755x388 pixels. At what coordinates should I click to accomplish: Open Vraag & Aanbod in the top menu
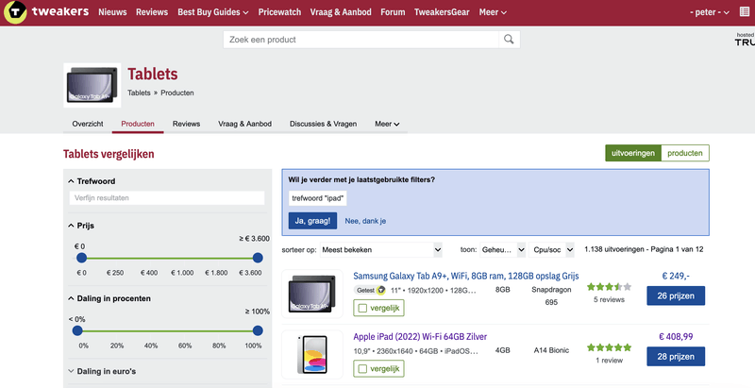(x=341, y=12)
